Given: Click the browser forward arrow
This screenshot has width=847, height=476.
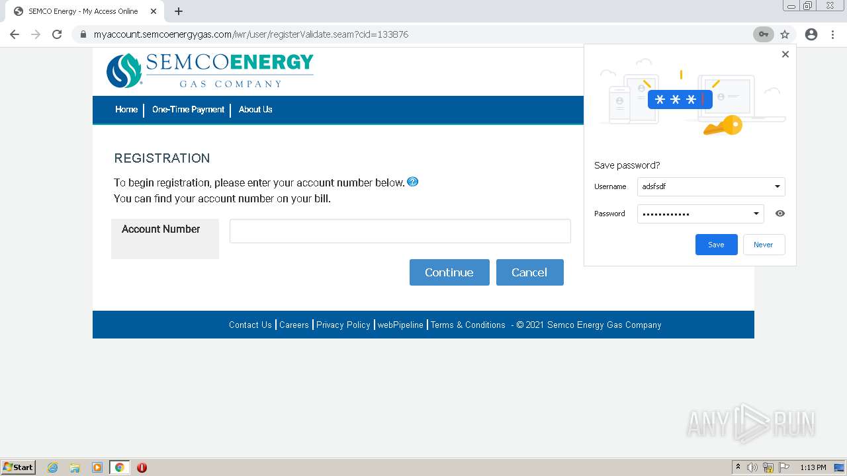Looking at the screenshot, I should (x=36, y=34).
